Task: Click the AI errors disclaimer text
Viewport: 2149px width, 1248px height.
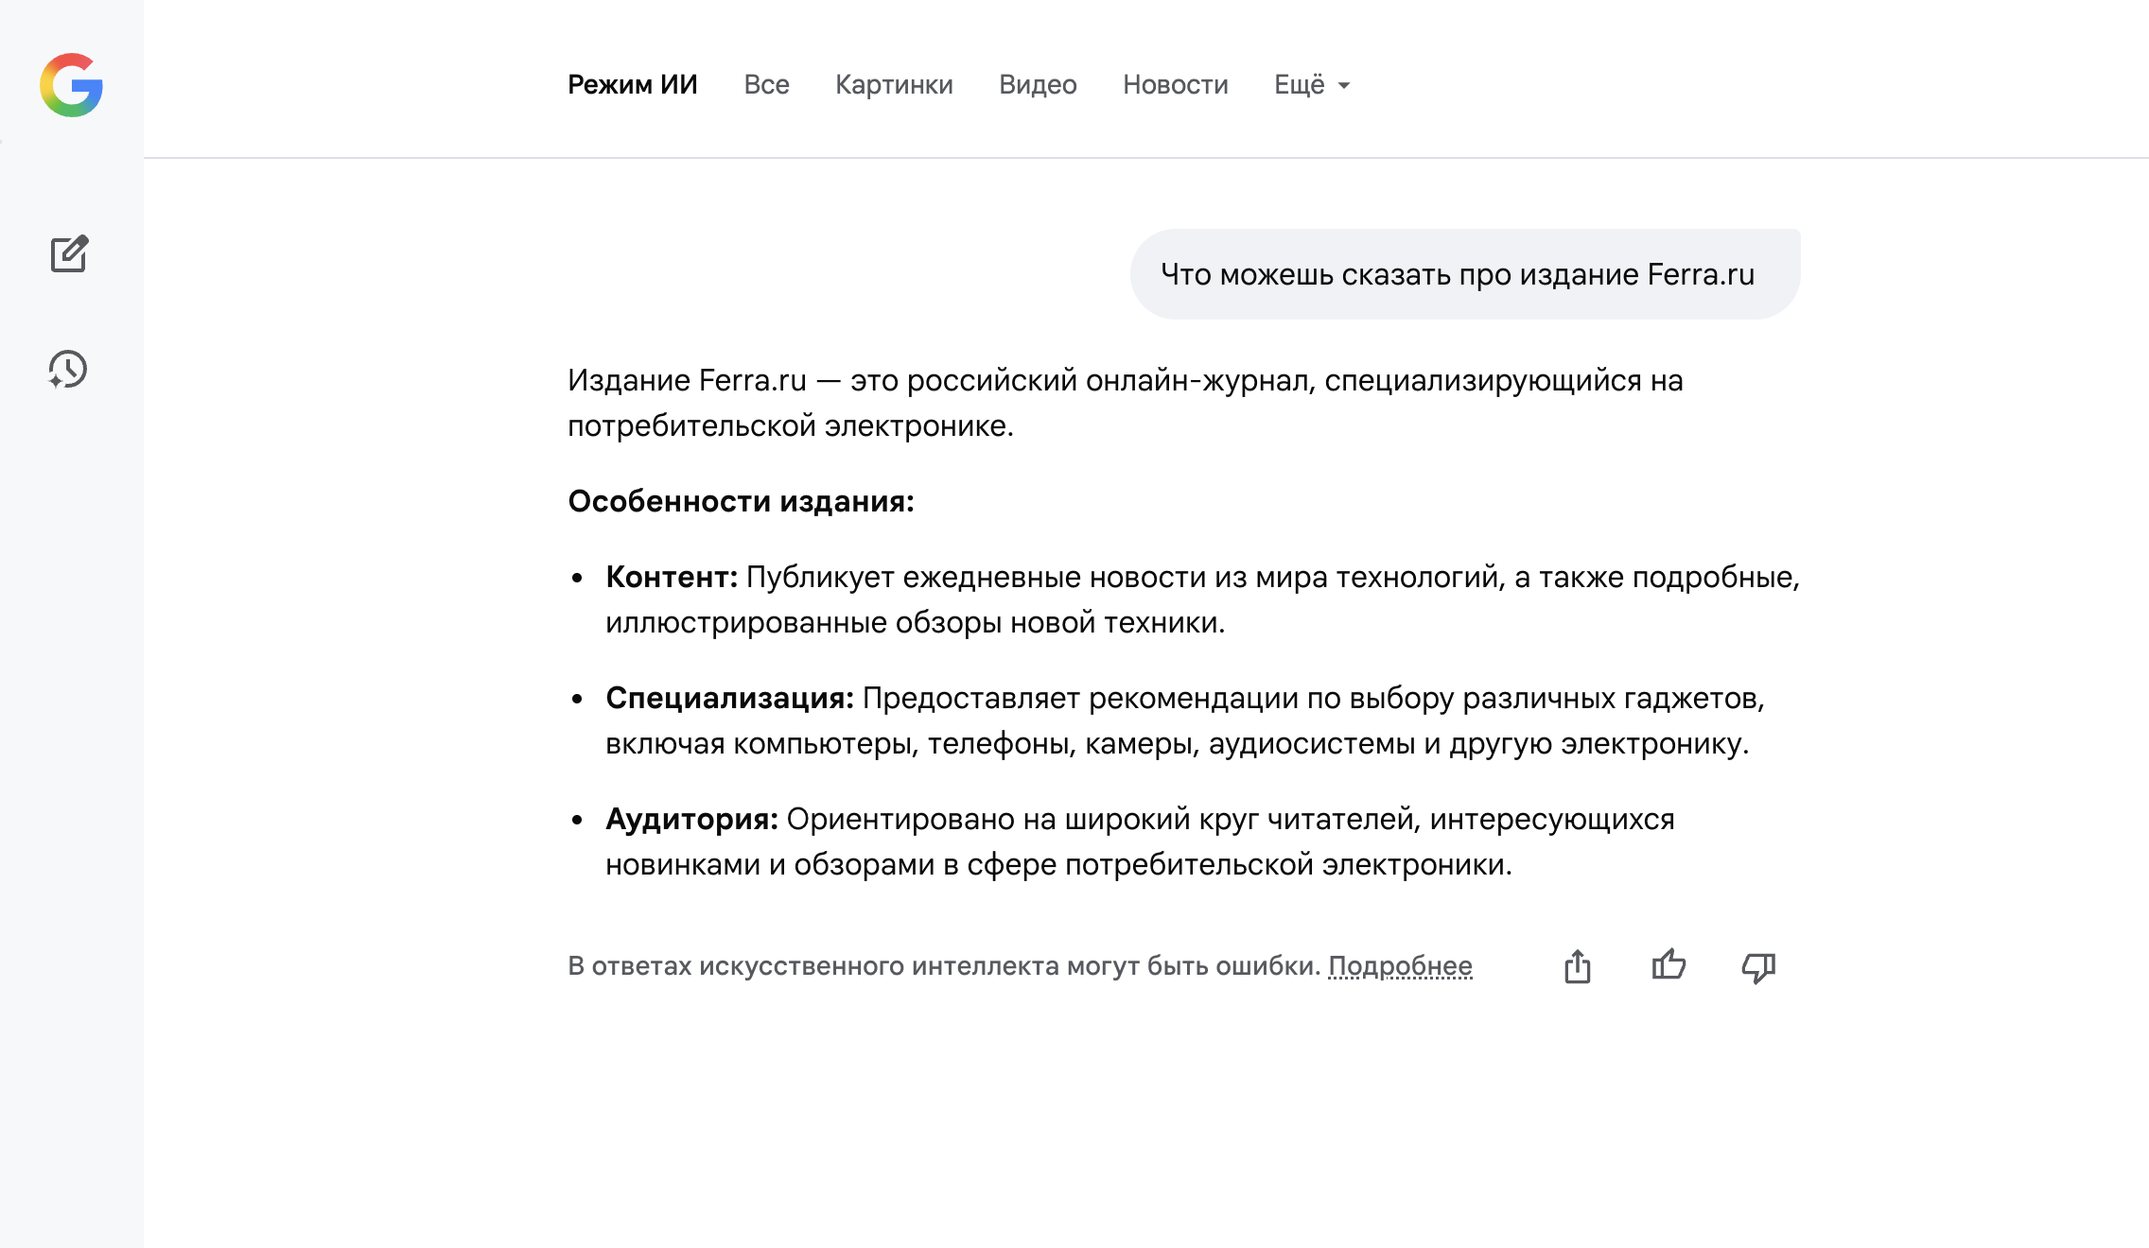Action: tap(943, 966)
